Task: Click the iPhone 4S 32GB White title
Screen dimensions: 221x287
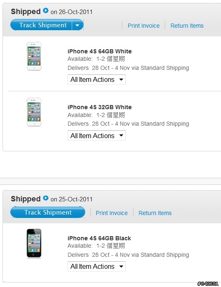Action: pos(100,107)
